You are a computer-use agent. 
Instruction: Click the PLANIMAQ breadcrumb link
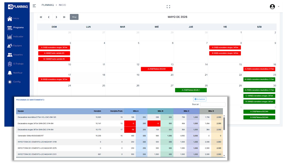[48, 5]
